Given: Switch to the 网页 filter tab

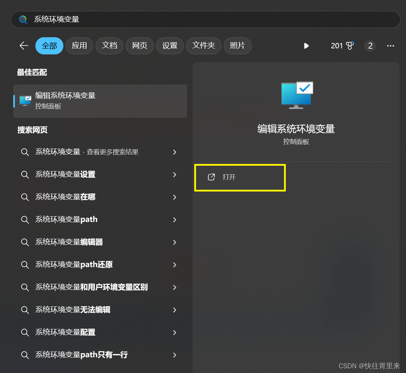Looking at the screenshot, I should 140,46.
